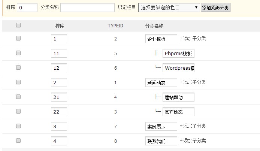
Task: Focus the top 排序 input showing 0
Action: point(27,7)
